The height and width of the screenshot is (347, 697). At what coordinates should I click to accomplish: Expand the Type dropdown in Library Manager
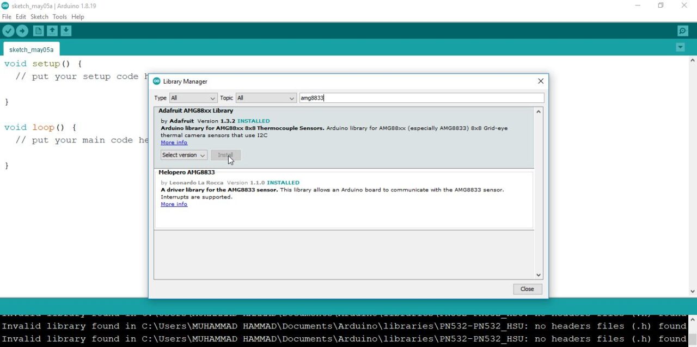(x=193, y=98)
